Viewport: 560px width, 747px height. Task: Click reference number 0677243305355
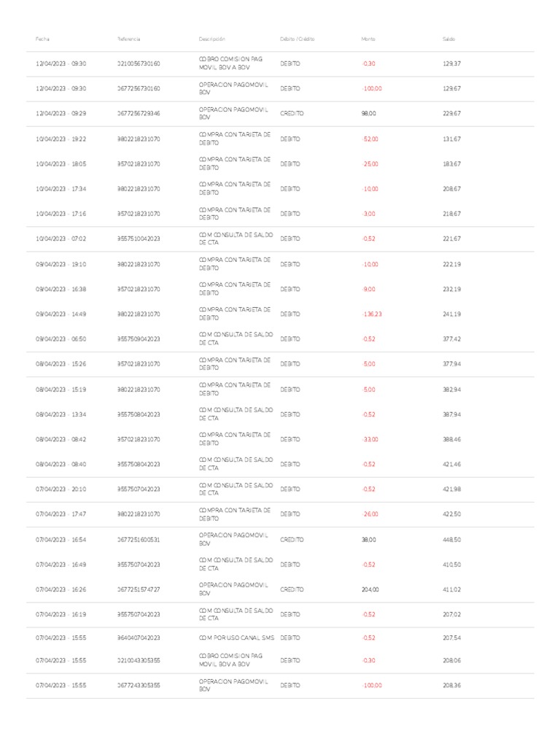139,686
